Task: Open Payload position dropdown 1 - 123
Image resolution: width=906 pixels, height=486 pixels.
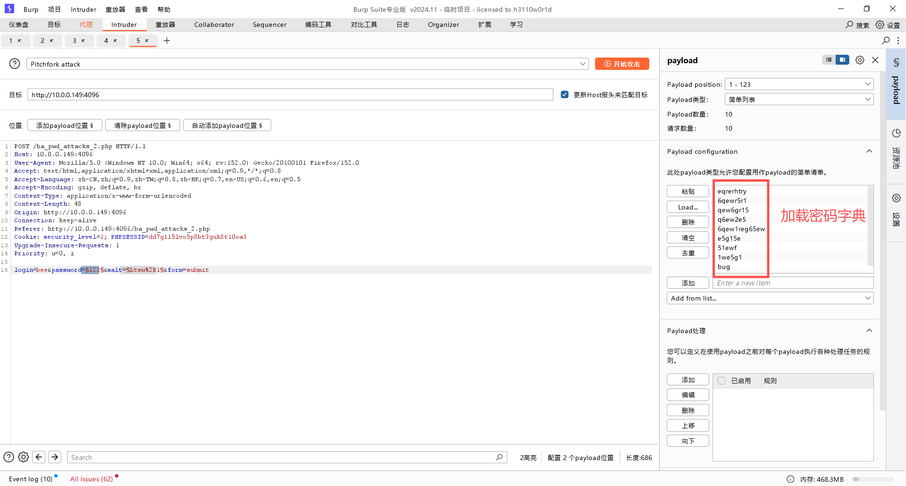Action: click(x=799, y=84)
